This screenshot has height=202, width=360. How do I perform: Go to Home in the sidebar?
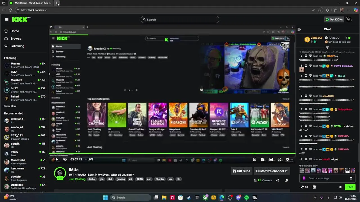[15, 31]
